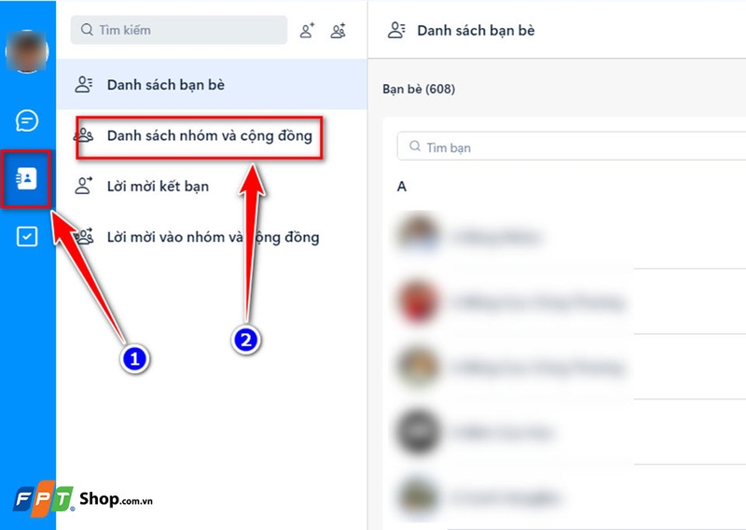Open the Contacts address book sidebar icon
Image resolution: width=746 pixels, height=530 pixels.
27,178
